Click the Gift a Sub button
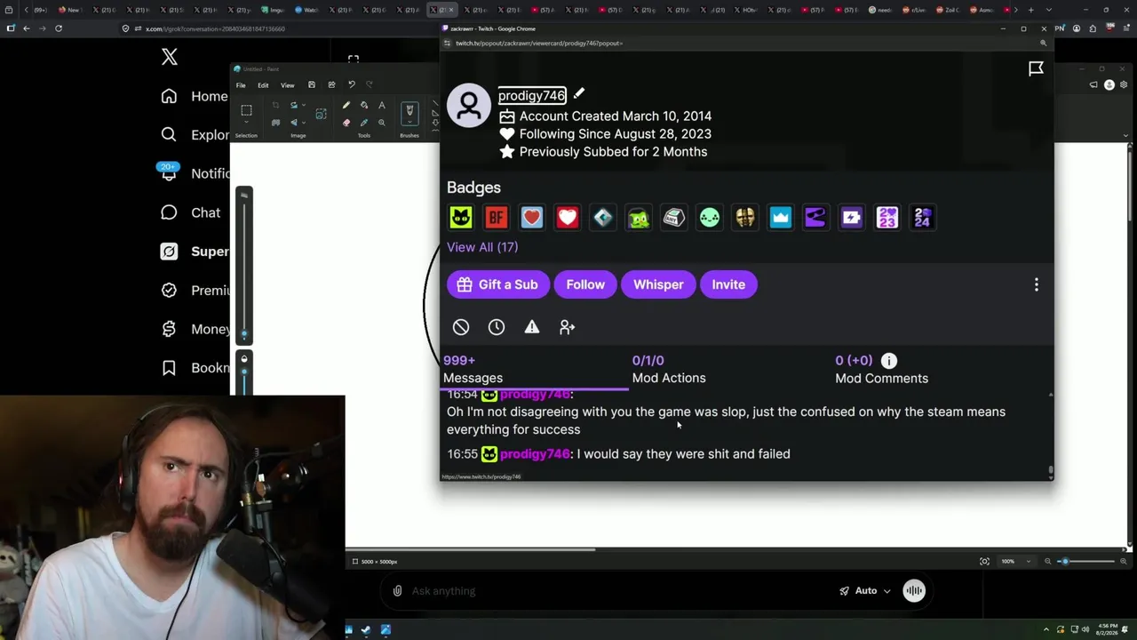The image size is (1137, 640). click(x=498, y=284)
